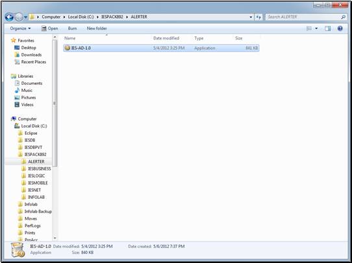Click the Back navigation arrow

(x=9, y=17)
